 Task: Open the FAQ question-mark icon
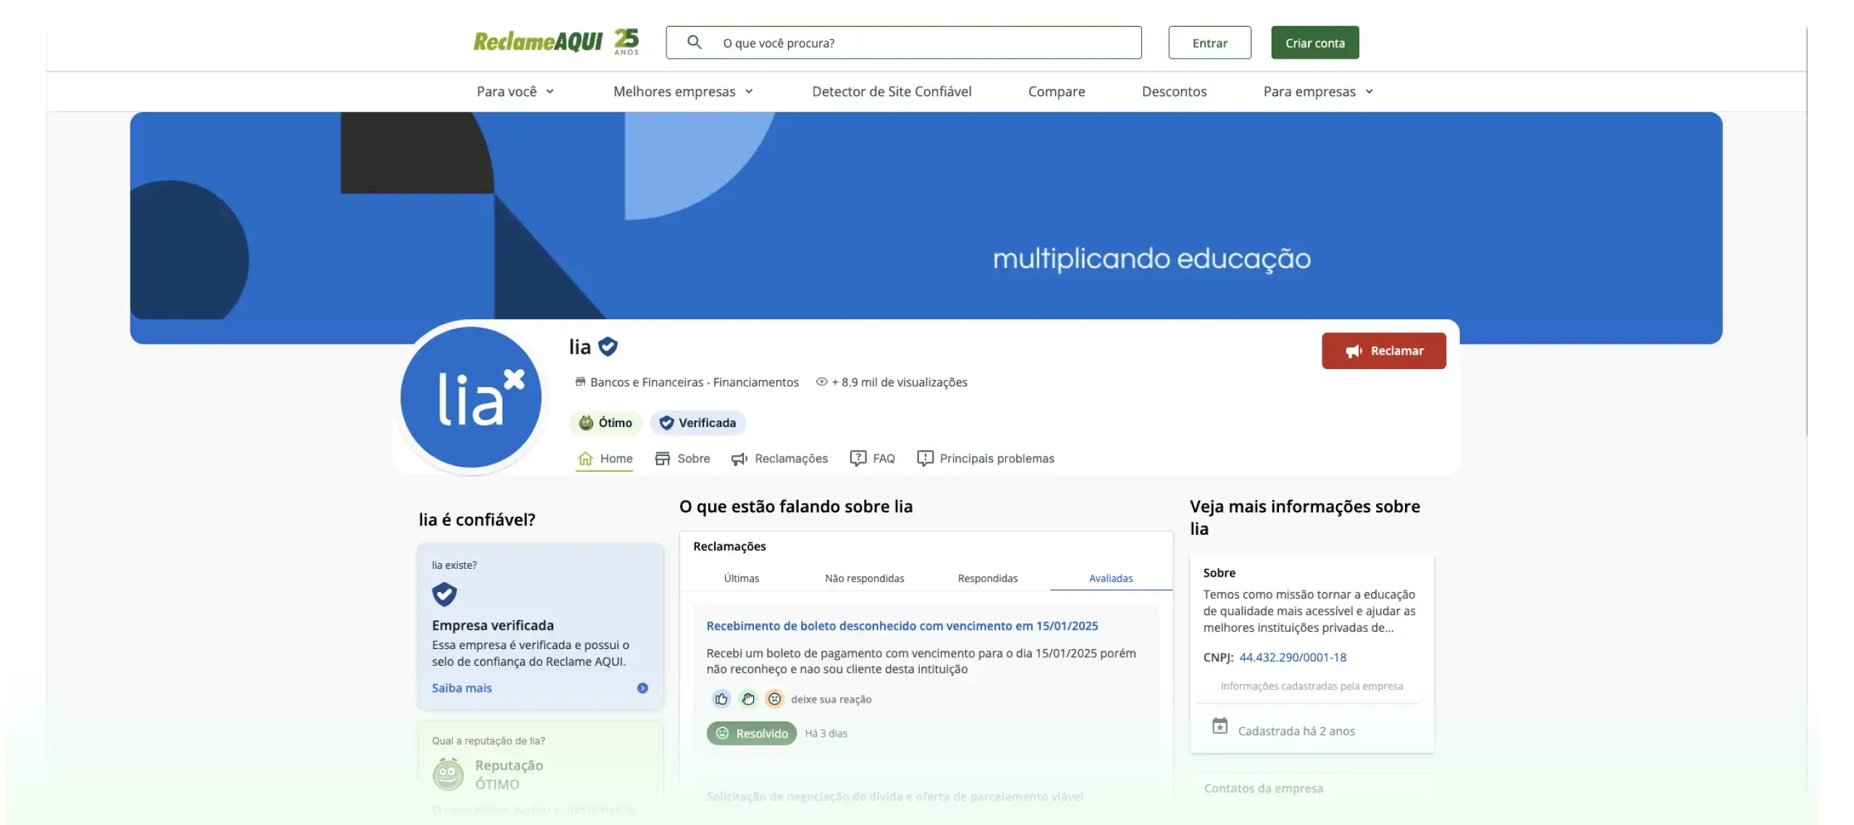[858, 457]
